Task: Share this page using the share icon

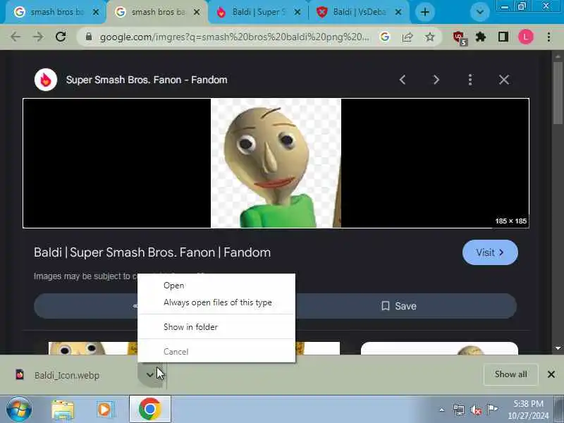Action: (x=407, y=37)
